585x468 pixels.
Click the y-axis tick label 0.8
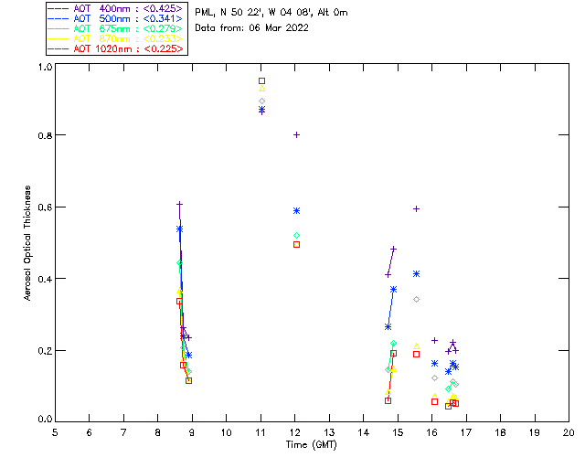(45, 135)
